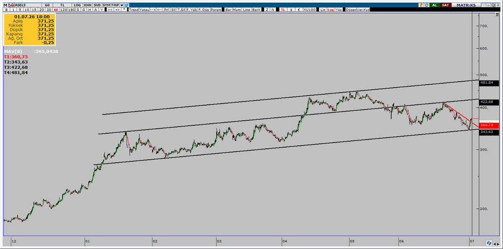This screenshot has width=503, height=249.
Task: Select the 1-minute period
Action: pyautogui.click(x=13, y=10)
